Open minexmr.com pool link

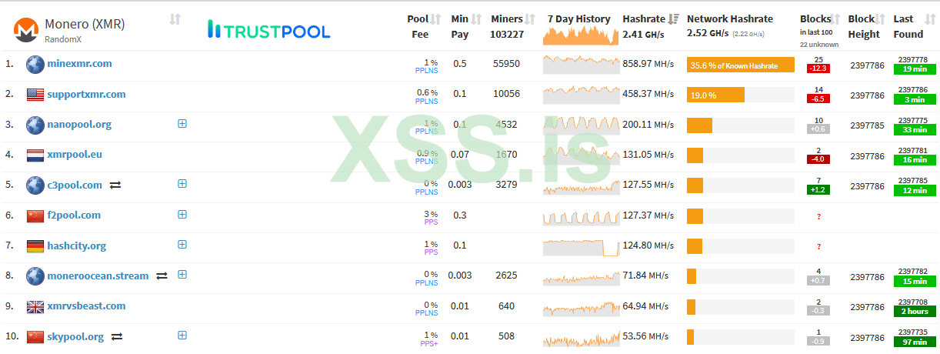point(79,64)
